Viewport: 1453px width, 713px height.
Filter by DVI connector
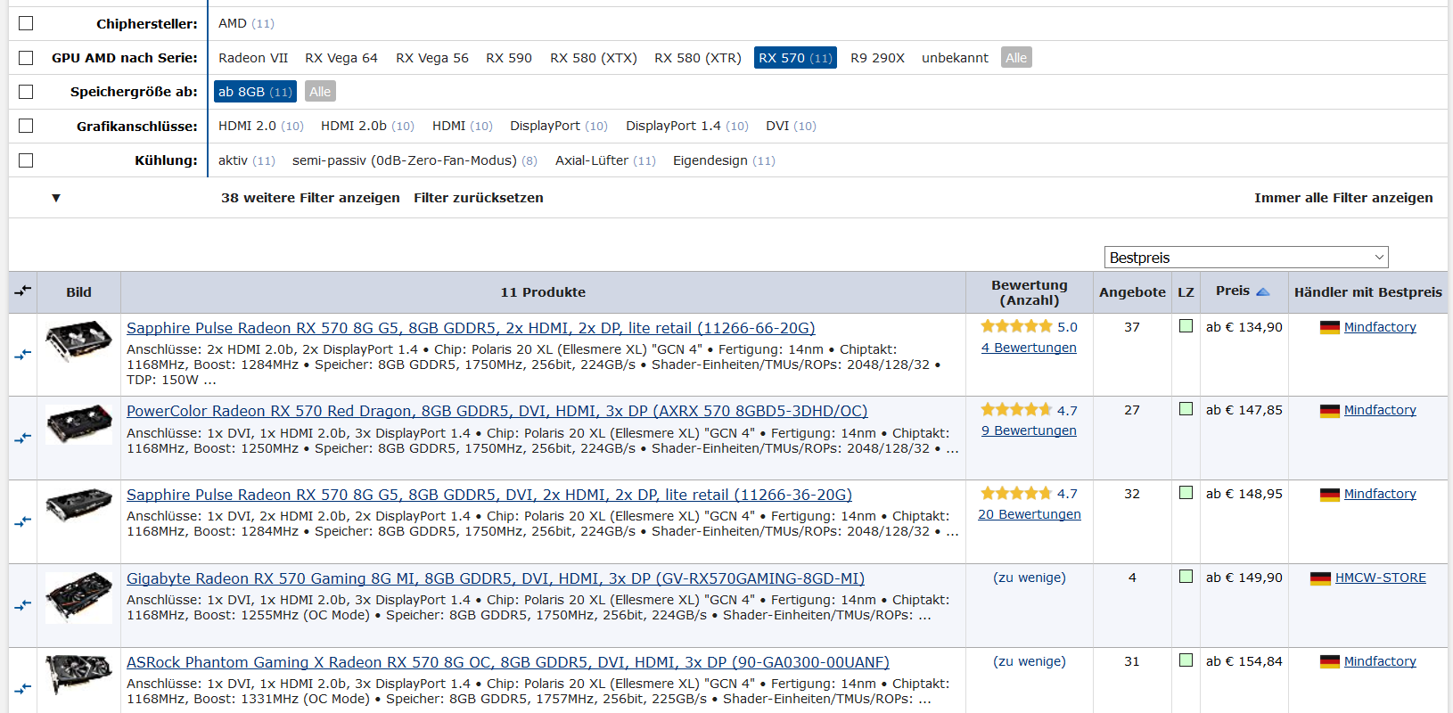pos(791,126)
